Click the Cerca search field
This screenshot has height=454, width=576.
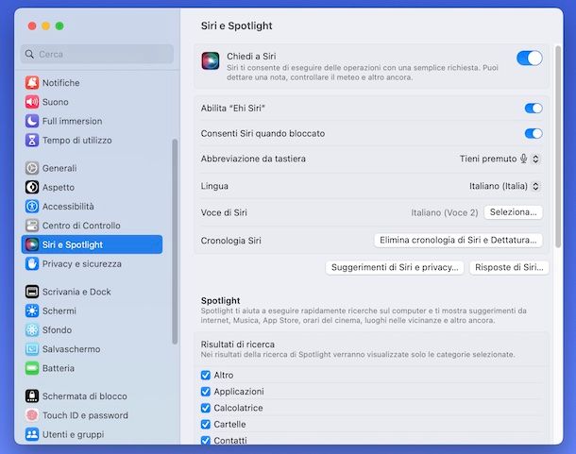97,54
